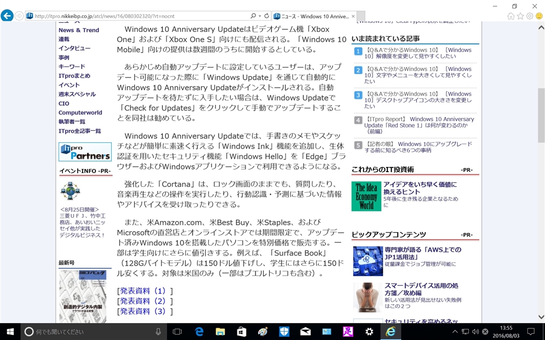Select the ニュース - Windows 10 tab
545x340 pixels.
coord(314,16)
